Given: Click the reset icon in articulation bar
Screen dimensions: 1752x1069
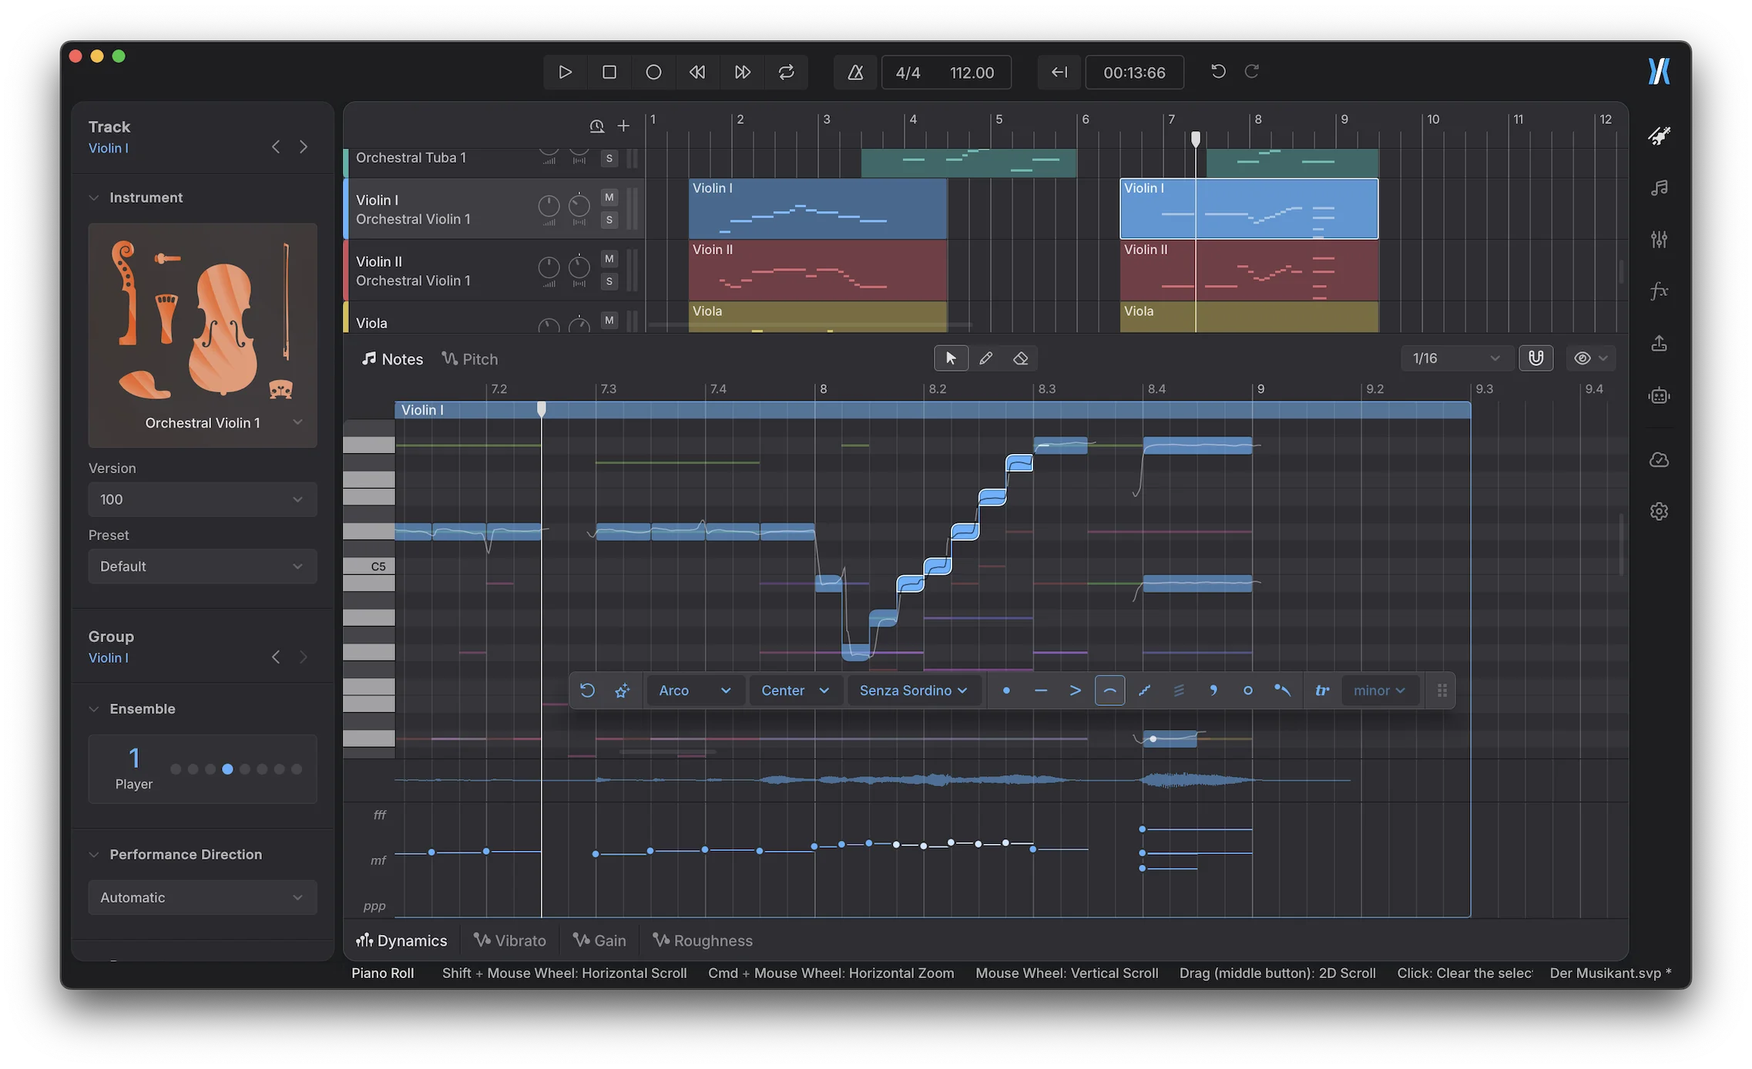Looking at the screenshot, I should pyautogui.click(x=587, y=691).
